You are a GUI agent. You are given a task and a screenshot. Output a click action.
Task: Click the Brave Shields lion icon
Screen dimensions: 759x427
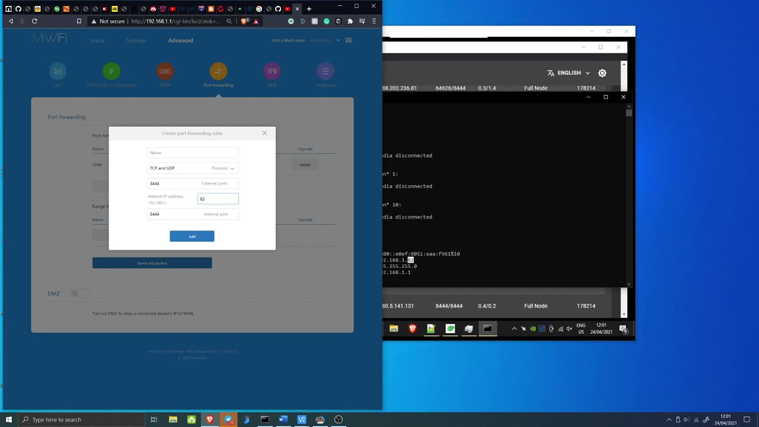pyautogui.click(x=244, y=21)
